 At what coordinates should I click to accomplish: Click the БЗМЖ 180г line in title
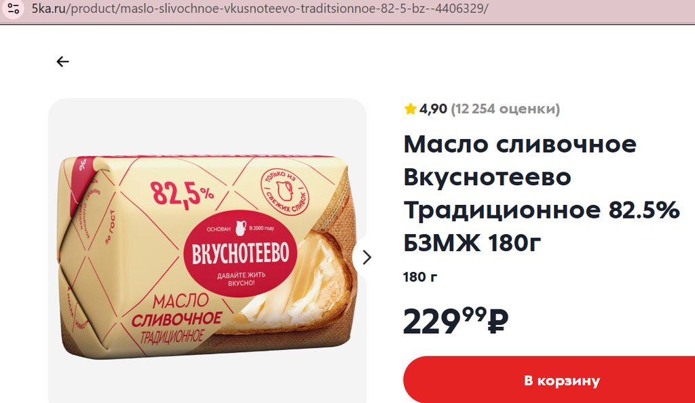point(472,243)
